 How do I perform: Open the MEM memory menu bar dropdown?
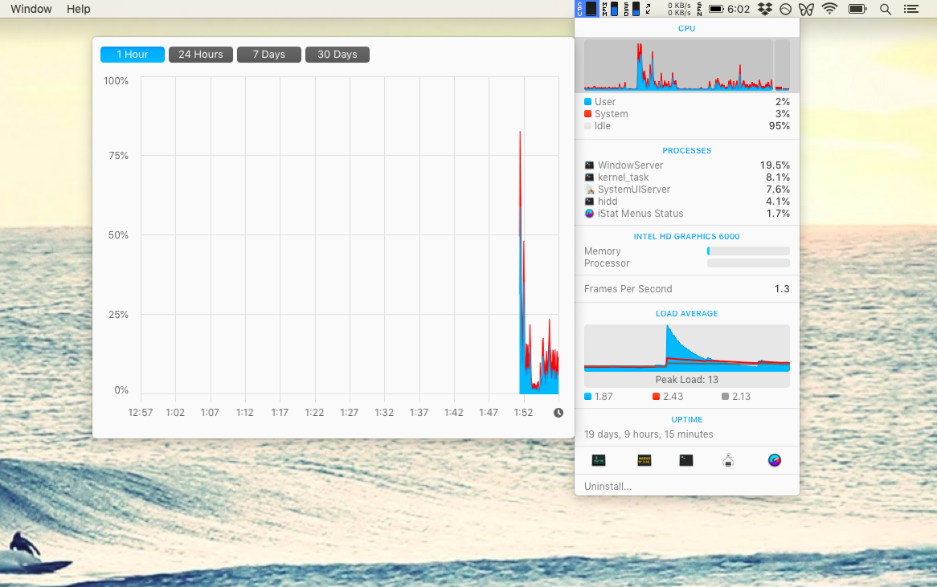pos(610,9)
